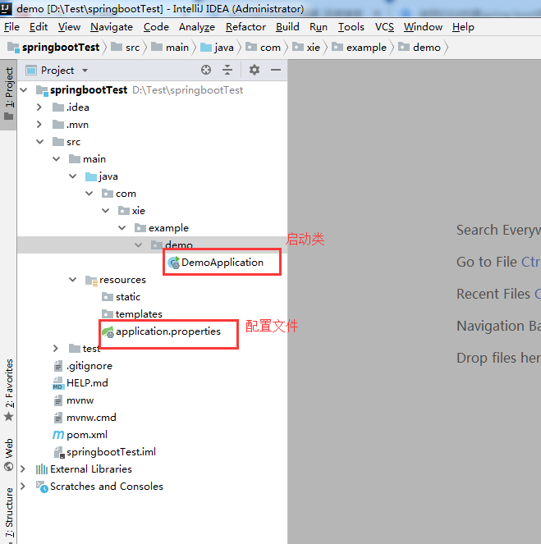Collapse the resources folder arrow
Image resolution: width=541 pixels, height=544 pixels.
[x=72, y=280]
